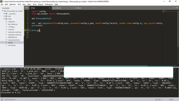Click the config.py file icon in sidebar
This screenshot has height=101, width=179.
(x=6, y=27)
